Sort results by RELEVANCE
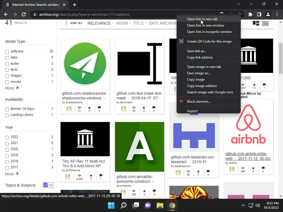The height and width of the screenshot is (212, 283). [x=99, y=23]
